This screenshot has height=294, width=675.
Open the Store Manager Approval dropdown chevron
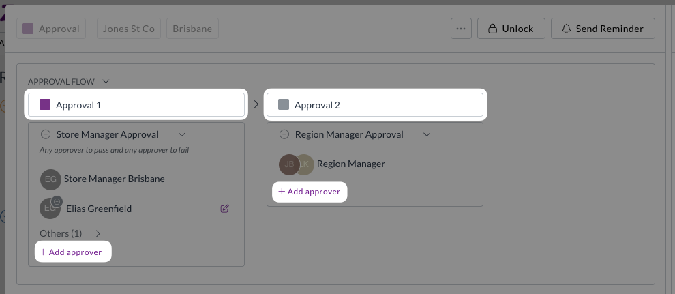tap(181, 134)
